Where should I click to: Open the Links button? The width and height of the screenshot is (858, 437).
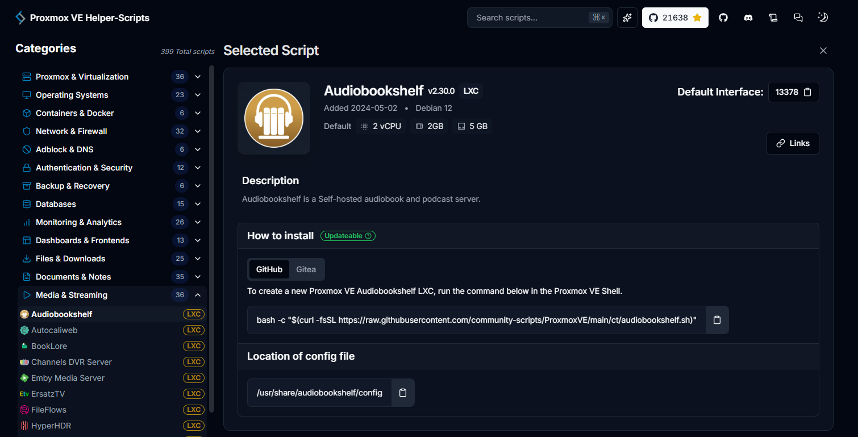(793, 143)
